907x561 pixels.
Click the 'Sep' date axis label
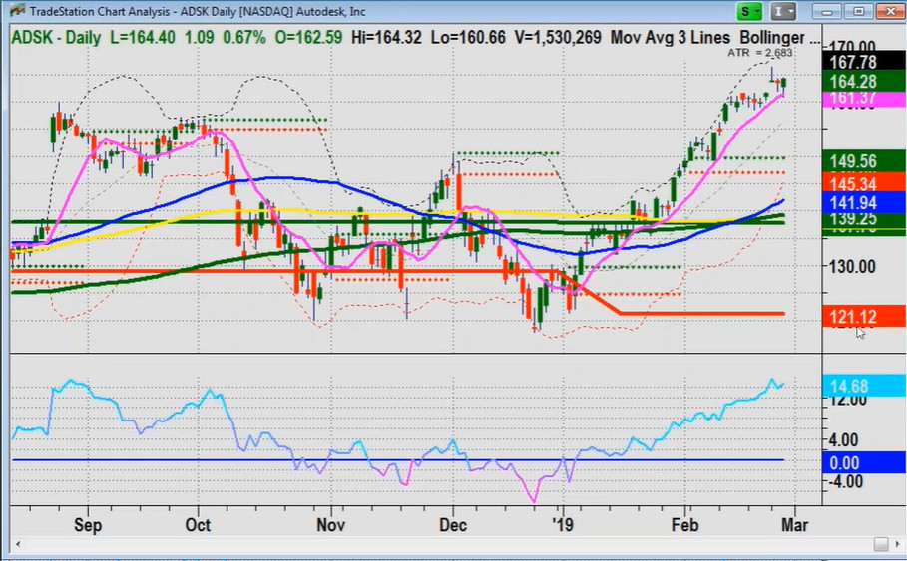[88, 524]
